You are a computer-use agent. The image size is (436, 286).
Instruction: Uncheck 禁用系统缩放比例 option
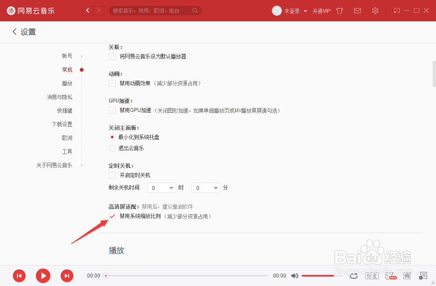[112, 216]
